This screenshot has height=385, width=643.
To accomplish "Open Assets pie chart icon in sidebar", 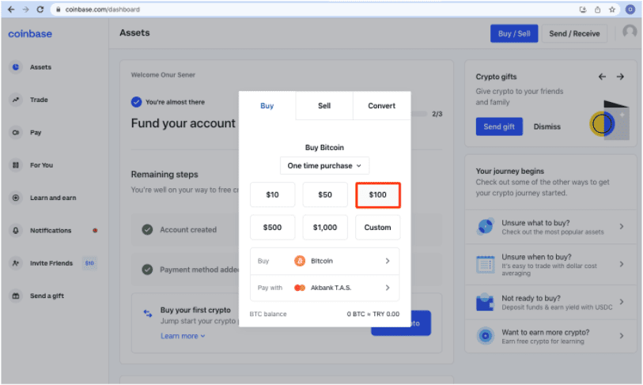I will click(16, 67).
